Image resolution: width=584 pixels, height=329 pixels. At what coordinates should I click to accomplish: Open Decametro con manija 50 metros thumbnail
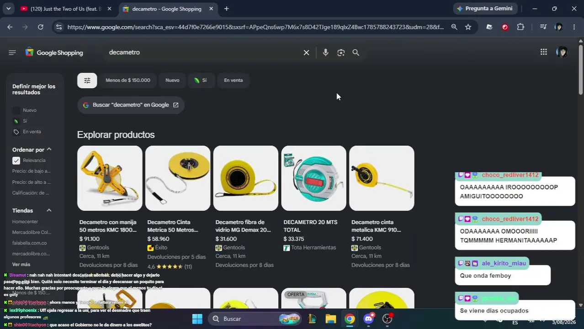click(110, 178)
